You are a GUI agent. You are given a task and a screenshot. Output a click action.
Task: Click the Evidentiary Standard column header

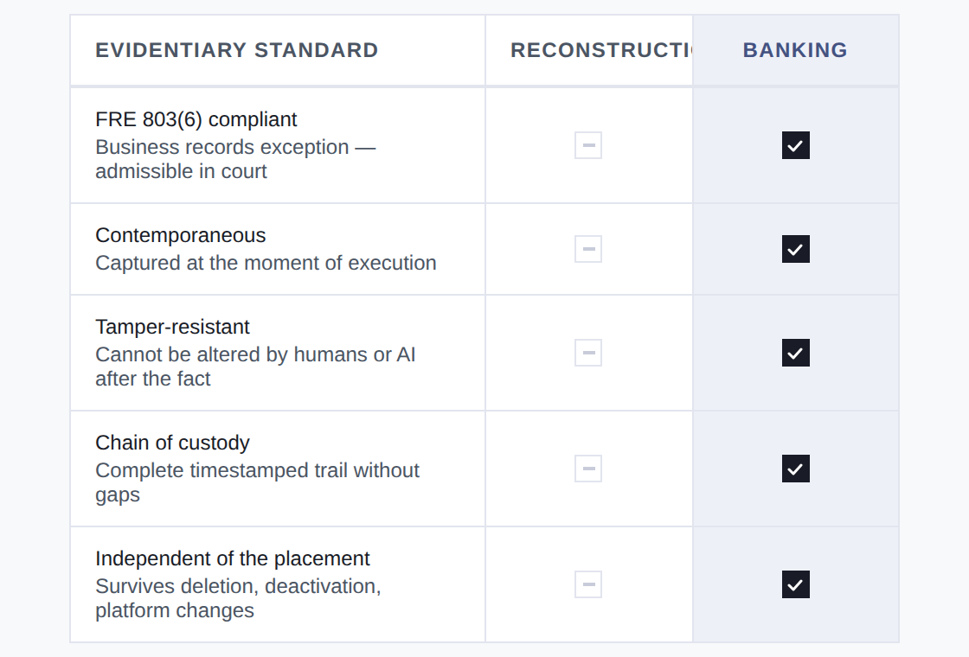236,50
